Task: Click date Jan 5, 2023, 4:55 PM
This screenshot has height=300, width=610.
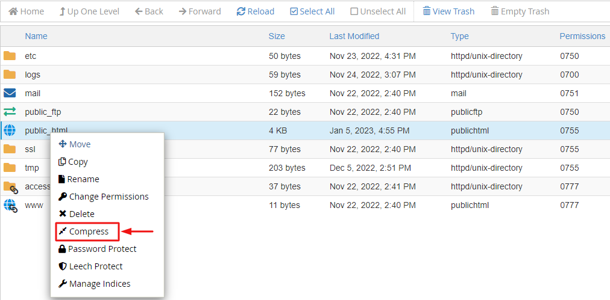Action: [x=369, y=130]
